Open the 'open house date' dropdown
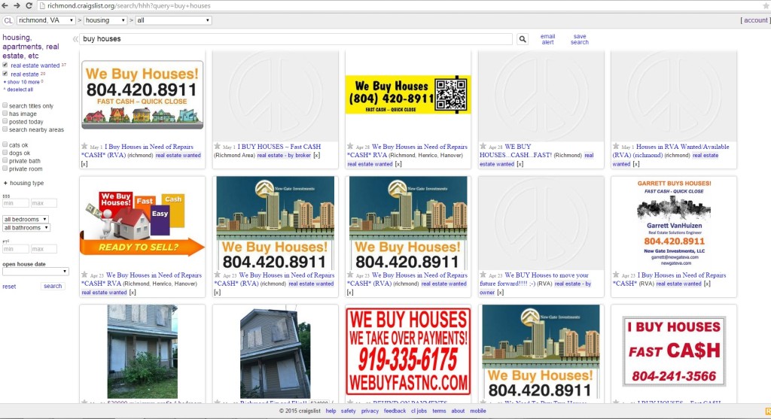The height and width of the screenshot is (419, 771). coord(35,271)
